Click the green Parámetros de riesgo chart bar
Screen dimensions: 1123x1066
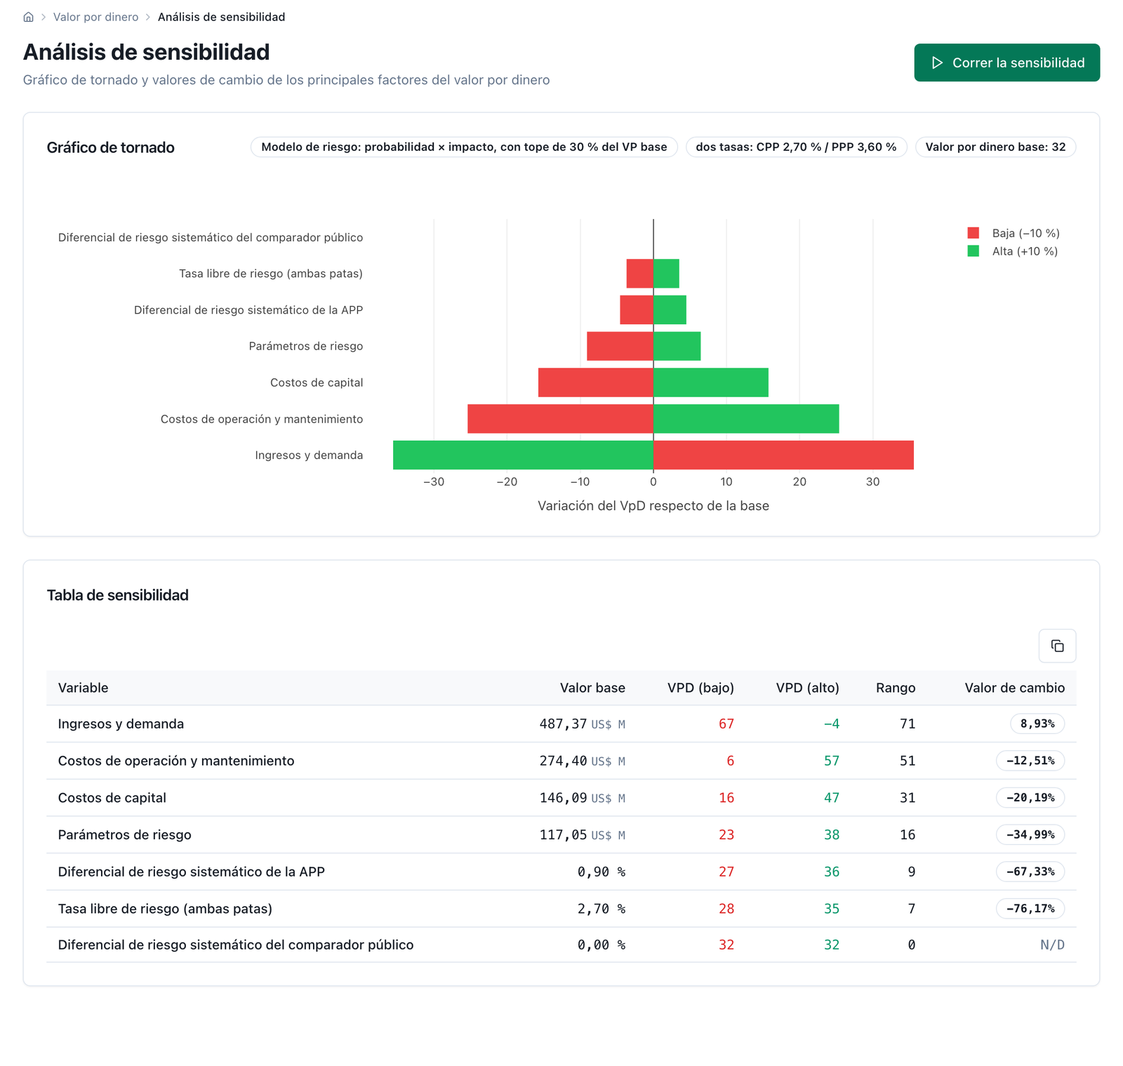677,346
